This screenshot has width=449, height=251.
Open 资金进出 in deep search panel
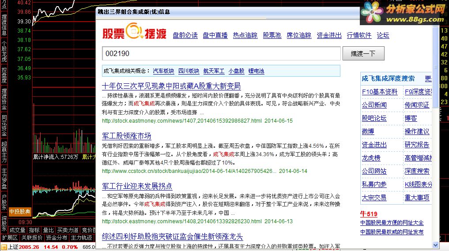(374, 145)
